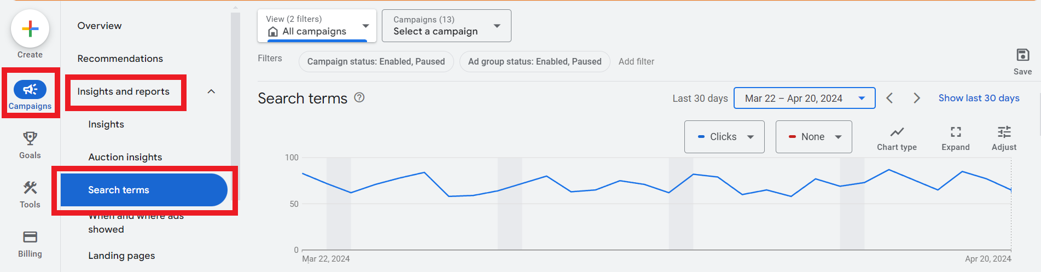Open the chart Adjust settings
Image resolution: width=1041 pixels, height=272 pixels.
pyautogui.click(x=1004, y=133)
